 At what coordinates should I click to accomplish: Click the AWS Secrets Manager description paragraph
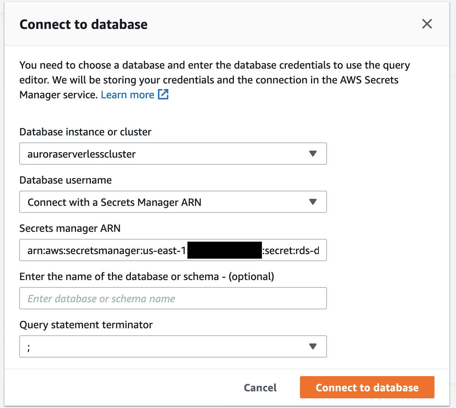coord(215,80)
